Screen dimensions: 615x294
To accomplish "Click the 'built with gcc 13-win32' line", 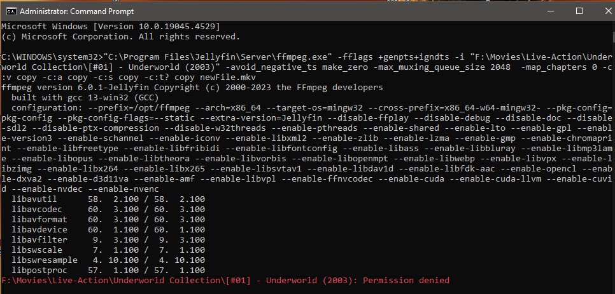I will [90, 97].
